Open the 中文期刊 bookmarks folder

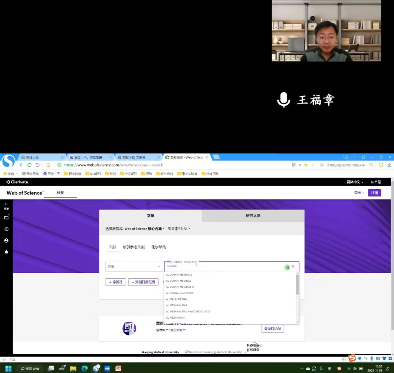pos(129,174)
